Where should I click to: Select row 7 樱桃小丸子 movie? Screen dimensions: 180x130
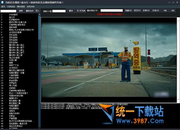click(19, 30)
